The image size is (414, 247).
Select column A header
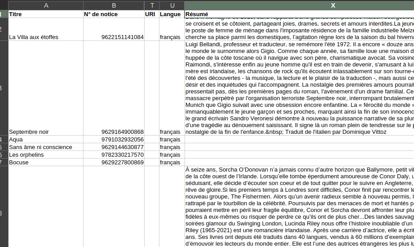click(46, 5)
